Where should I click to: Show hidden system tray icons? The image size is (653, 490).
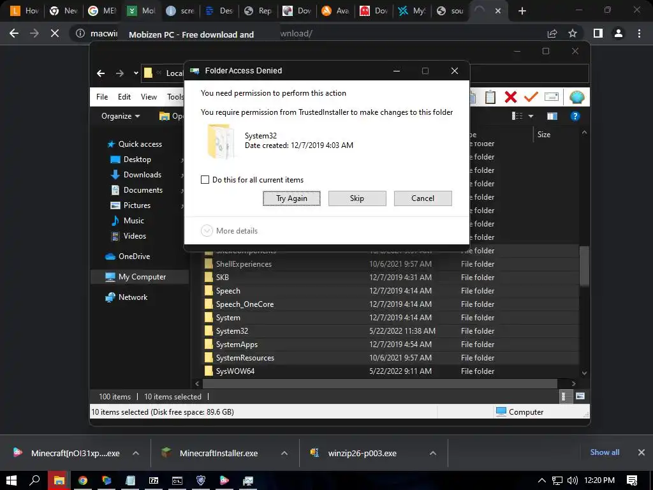coord(542,480)
